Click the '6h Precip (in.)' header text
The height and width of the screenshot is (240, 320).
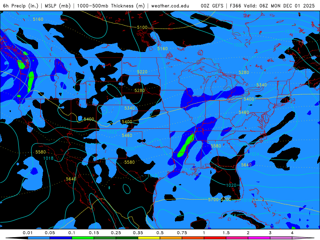[x=21, y=6]
